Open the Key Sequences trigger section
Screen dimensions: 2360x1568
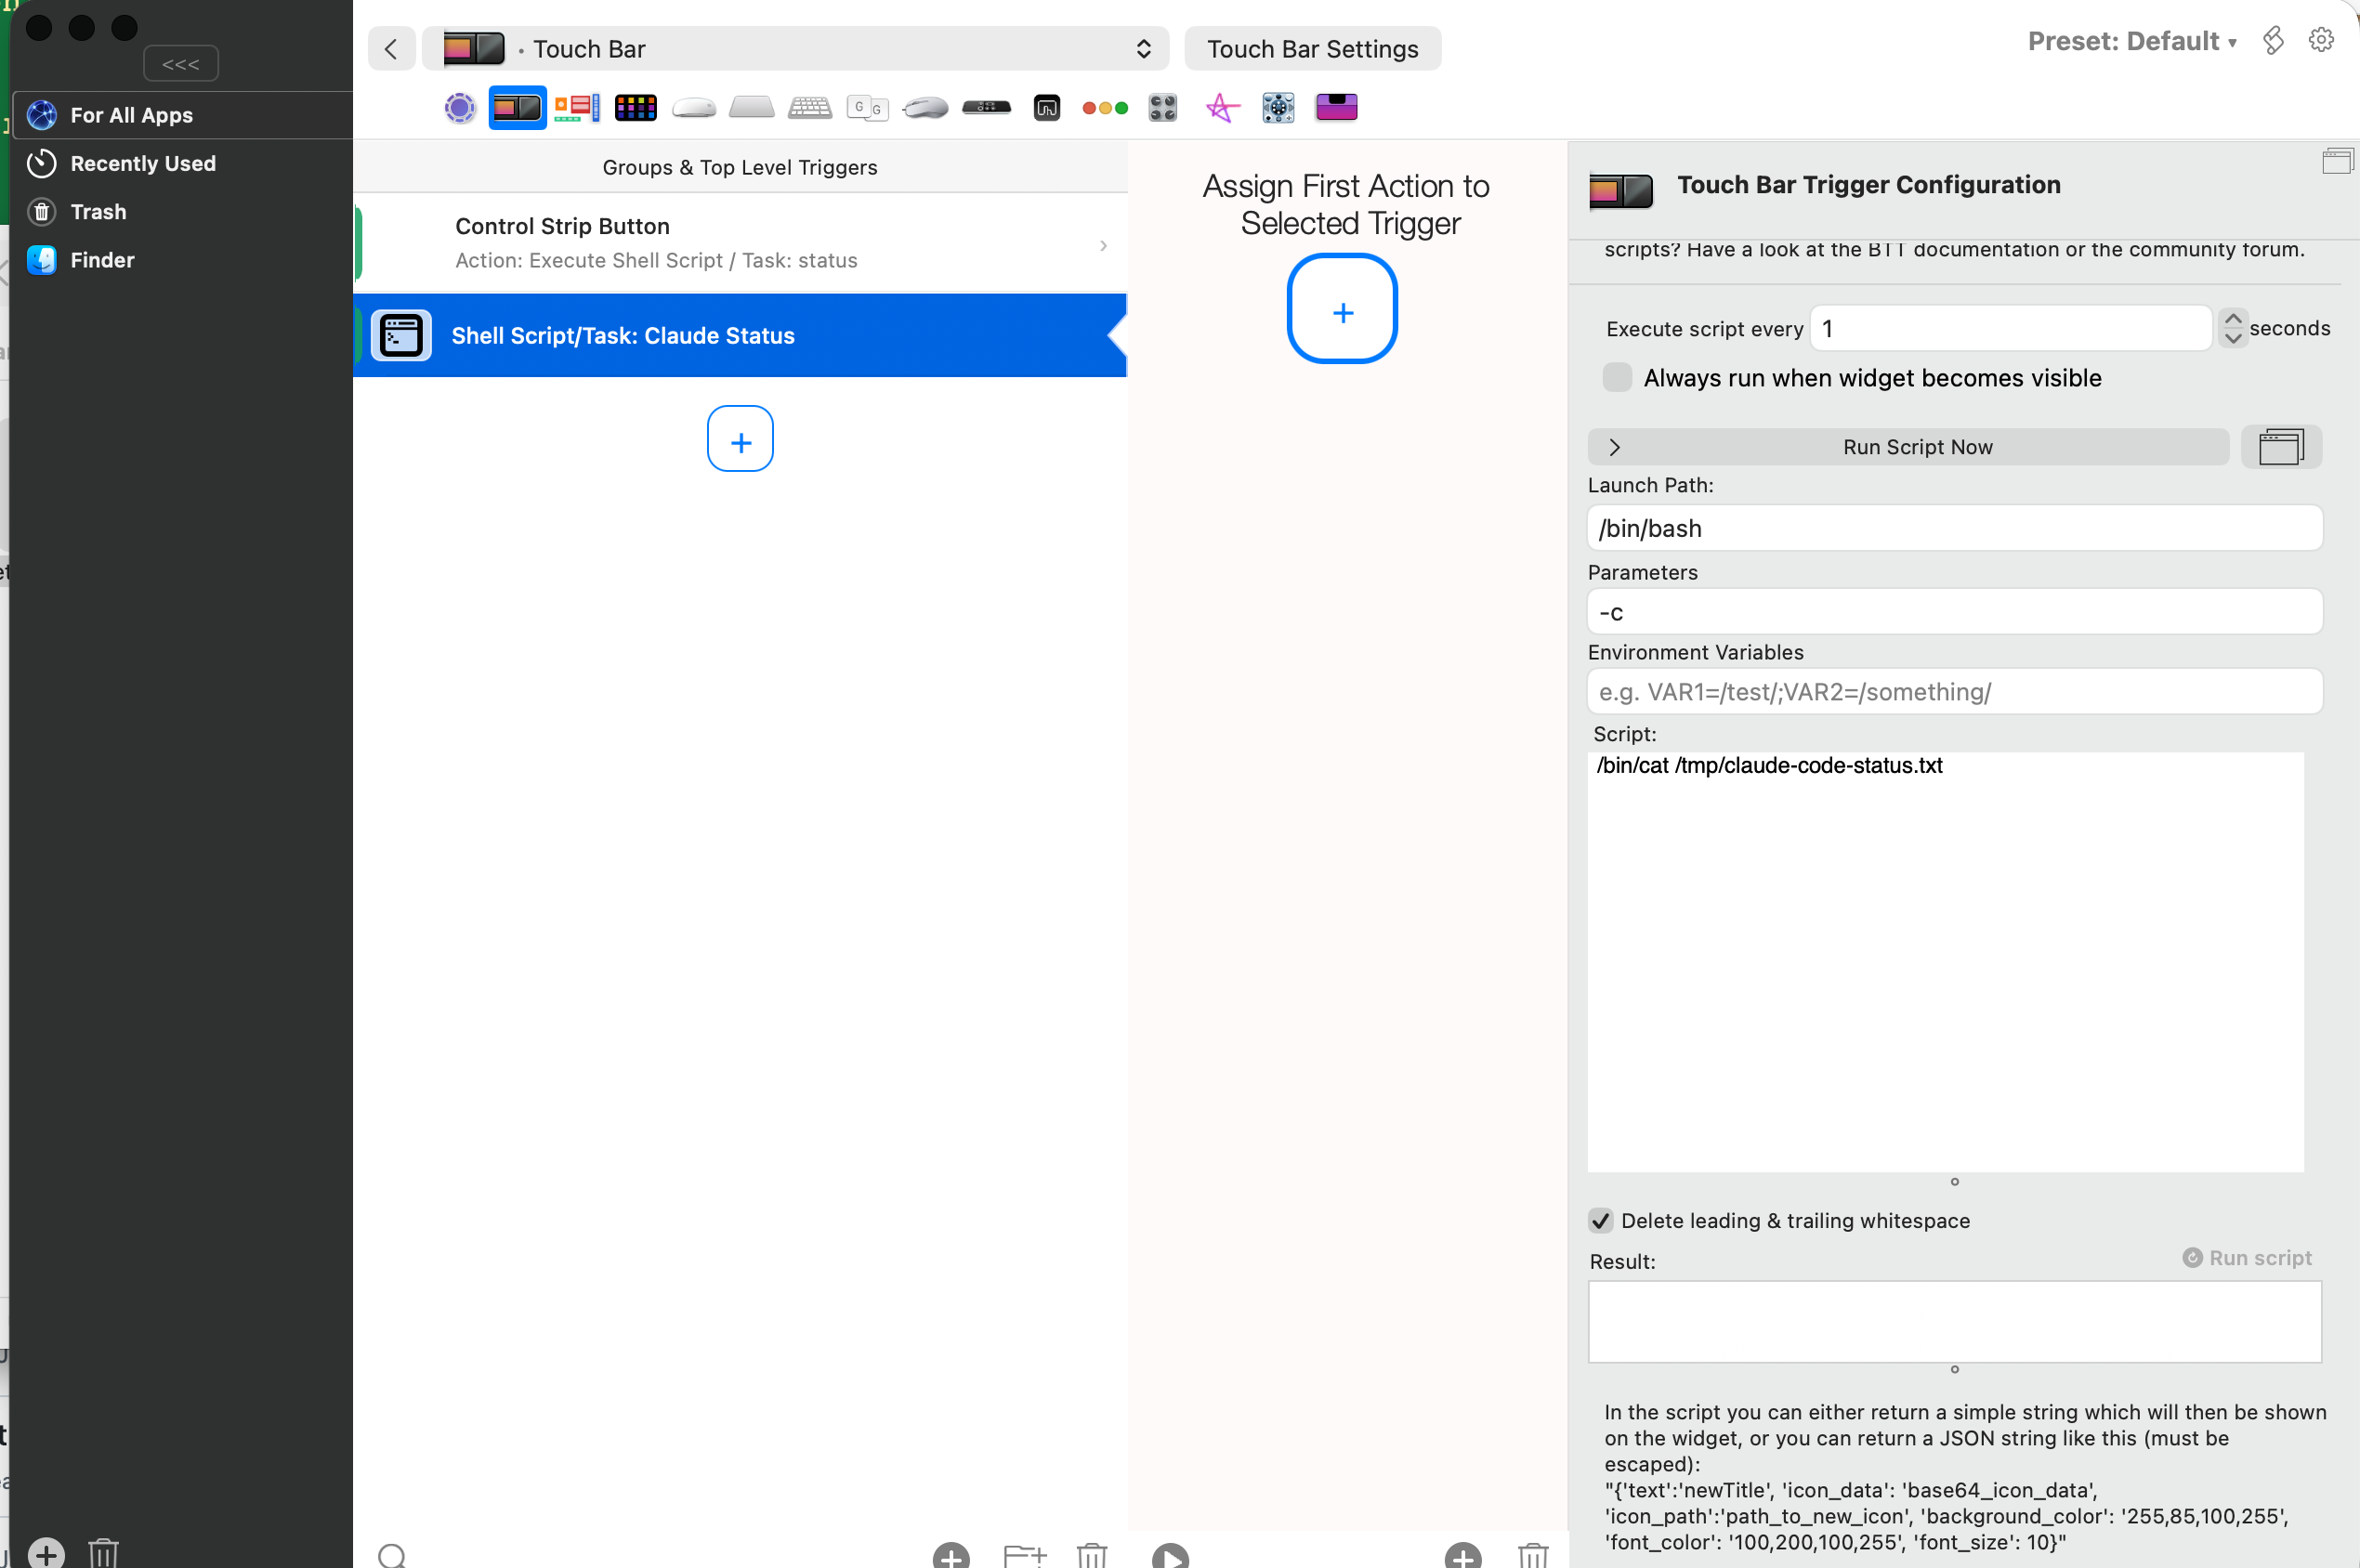(867, 107)
